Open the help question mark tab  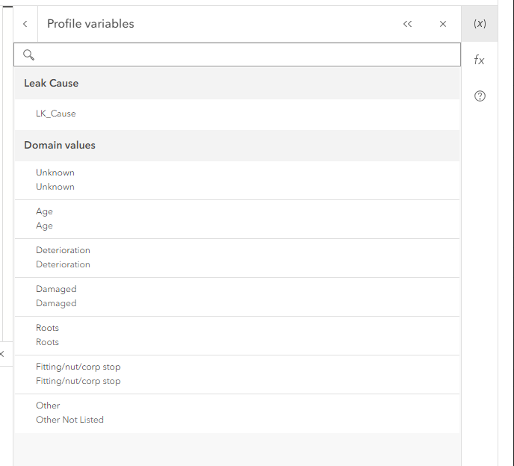pos(480,96)
